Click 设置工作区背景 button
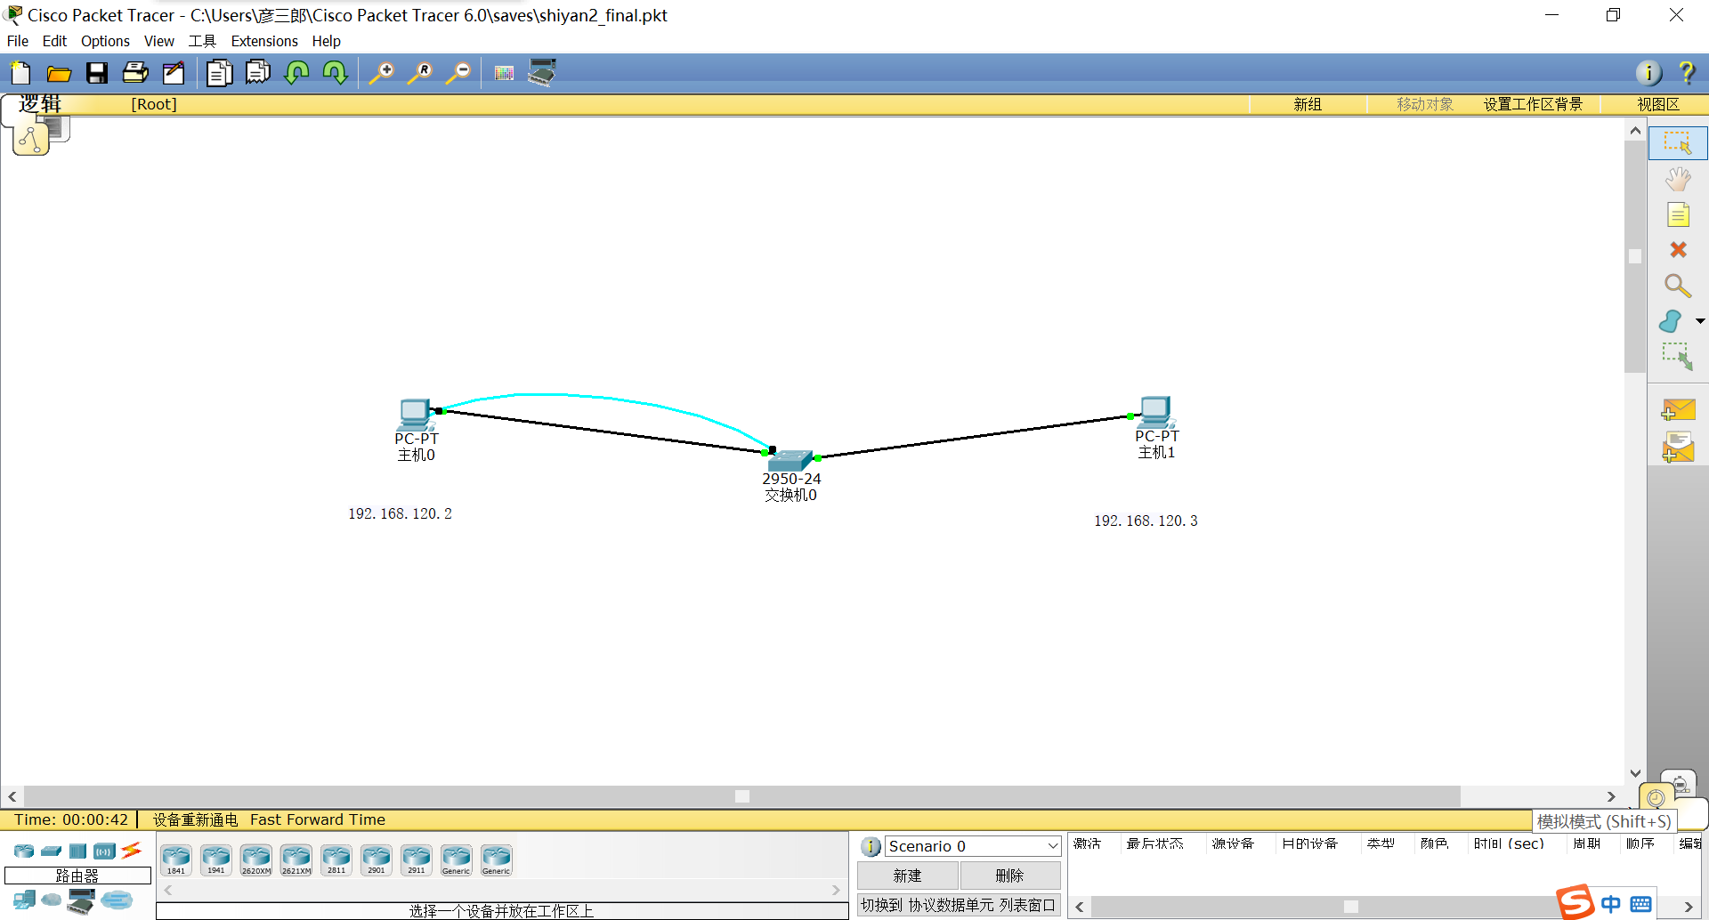The width and height of the screenshot is (1709, 920). pyautogui.click(x=1533, y=104)
